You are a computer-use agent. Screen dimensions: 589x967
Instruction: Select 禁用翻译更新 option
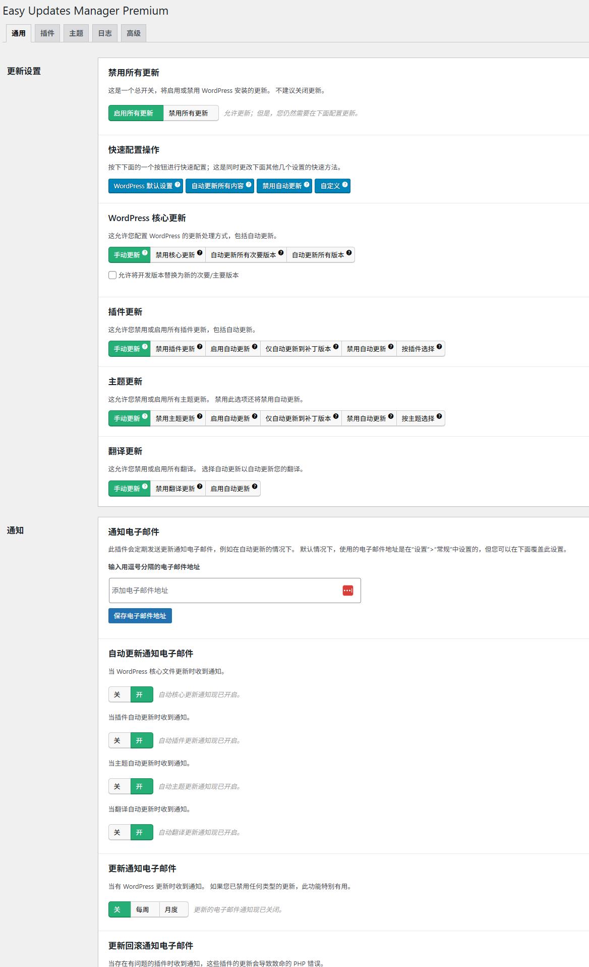coord(178,489)
